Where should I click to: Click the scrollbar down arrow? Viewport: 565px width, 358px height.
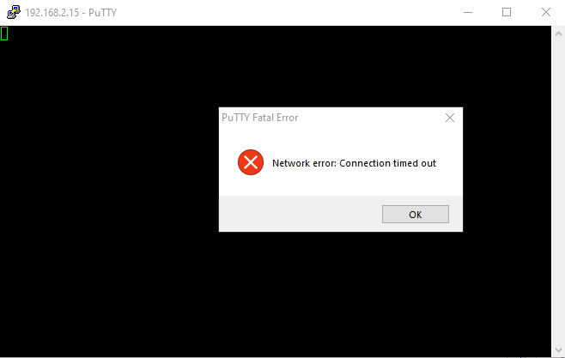(x=558, y=349)
